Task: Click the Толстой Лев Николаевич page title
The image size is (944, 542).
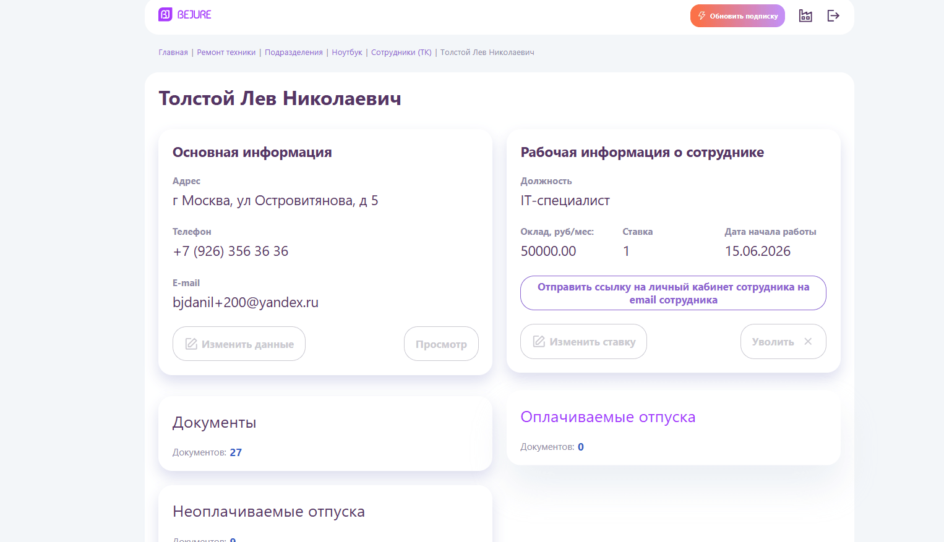Action: pyautogui.click(x=280, y=98)
